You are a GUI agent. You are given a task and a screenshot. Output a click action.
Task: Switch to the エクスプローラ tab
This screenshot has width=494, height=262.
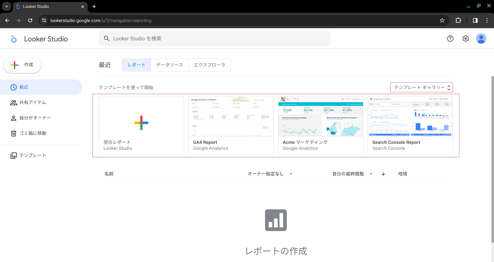[x=209, y=65]
